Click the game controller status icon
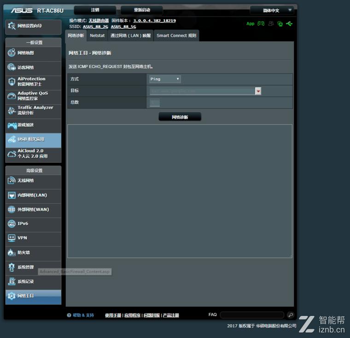The height and width of the screenshot is (338, 350). point(261,23)
